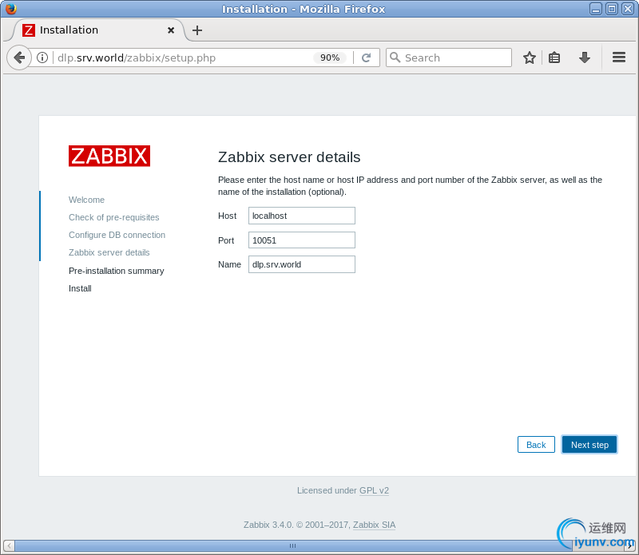Close the Firefox window
This screenshot has width=639, height=555.
pyautogui.click(x=627, y=9)
